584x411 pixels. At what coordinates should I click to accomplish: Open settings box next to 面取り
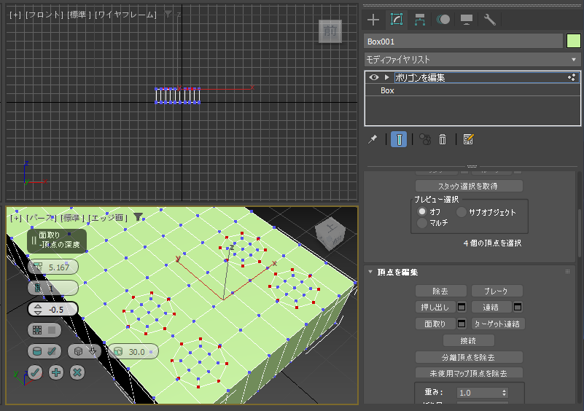pyautogui.click(x=461, y=324)
